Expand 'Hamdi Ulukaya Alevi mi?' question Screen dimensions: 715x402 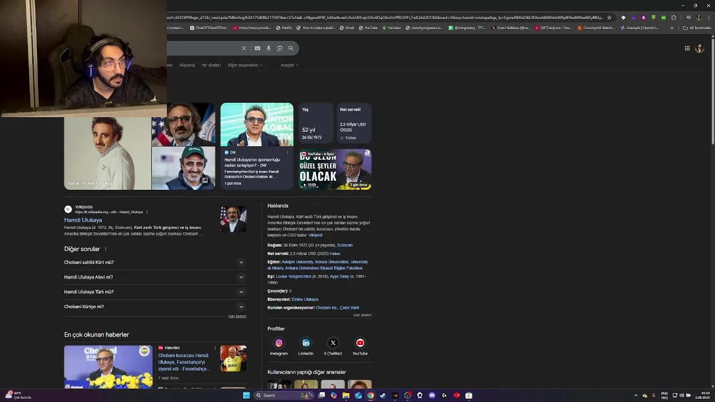(155, 277)
